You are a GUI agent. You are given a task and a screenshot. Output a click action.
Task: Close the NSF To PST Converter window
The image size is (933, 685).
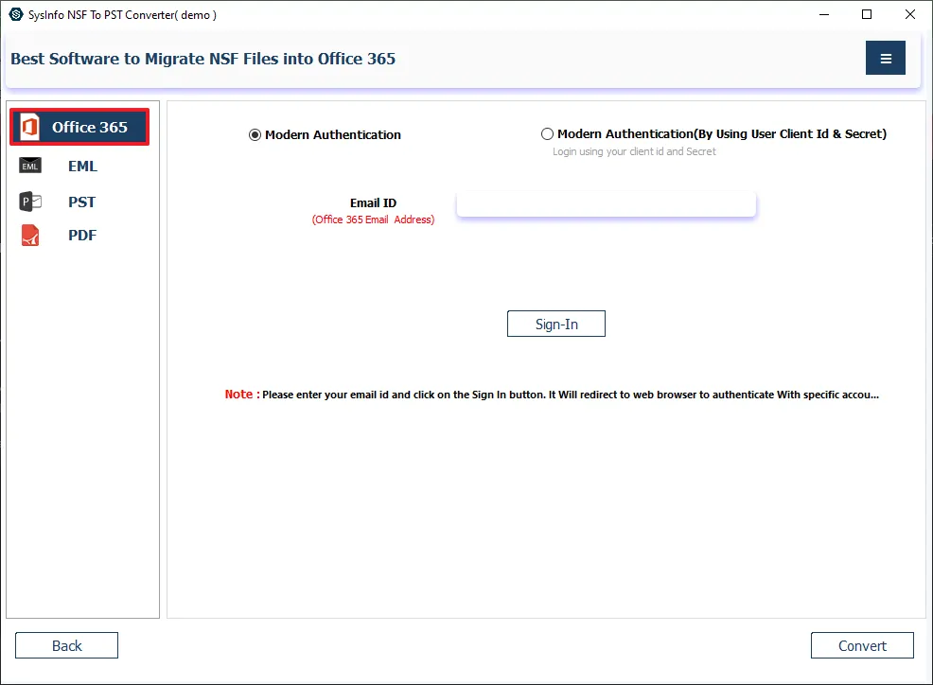tap(909, 14)
